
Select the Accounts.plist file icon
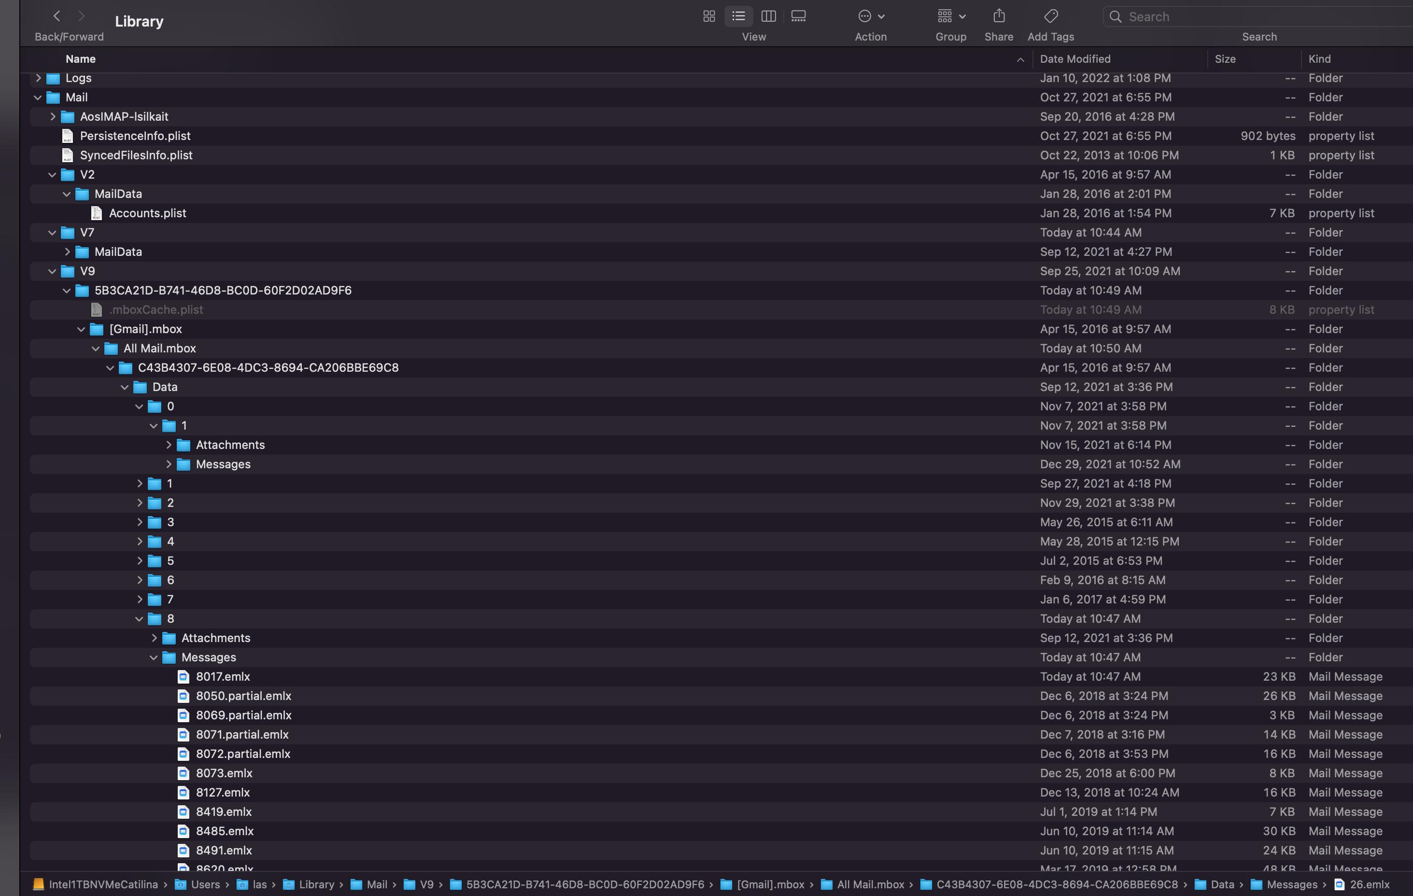coord(97,213)
